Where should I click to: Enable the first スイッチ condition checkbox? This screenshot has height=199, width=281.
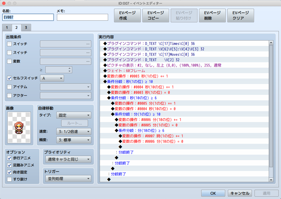(x=9, y=44)
